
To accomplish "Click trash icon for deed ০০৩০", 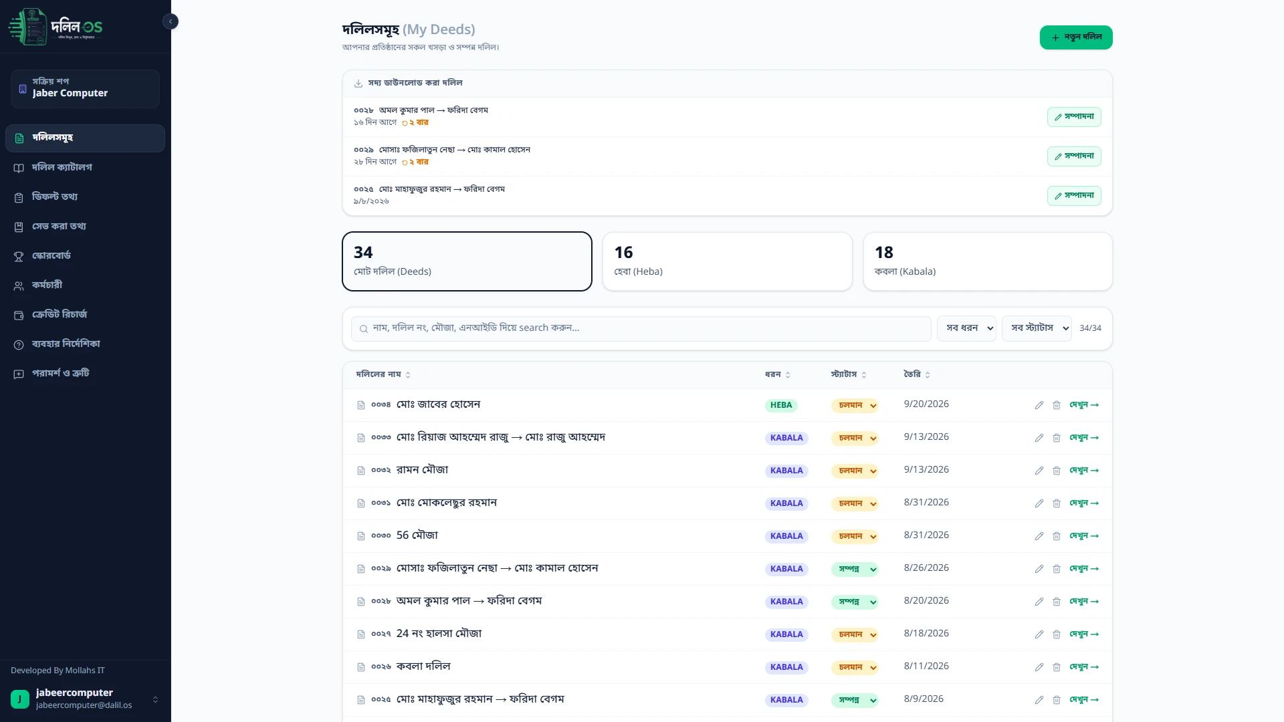I will [1057, 536].
